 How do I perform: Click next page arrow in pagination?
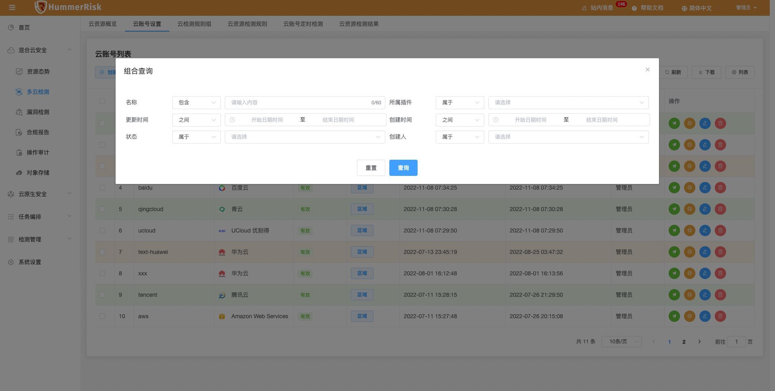699,342
